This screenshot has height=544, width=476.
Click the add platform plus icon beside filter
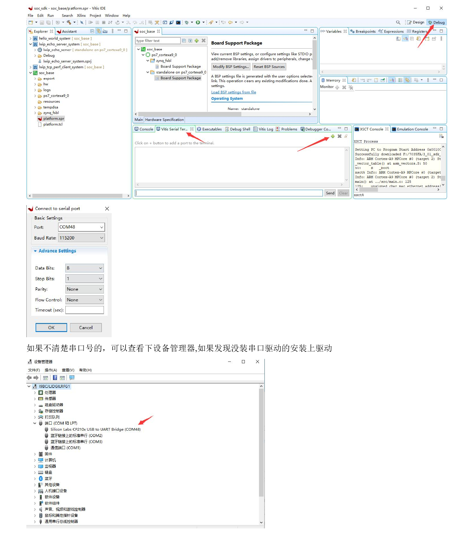(197, 41)
